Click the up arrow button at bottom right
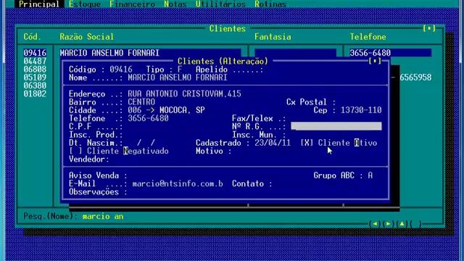 (402, 224)
